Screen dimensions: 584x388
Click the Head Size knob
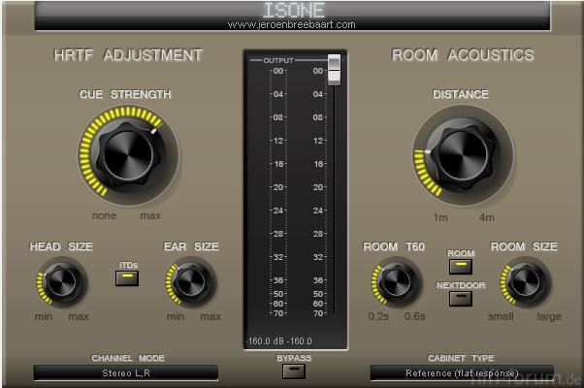coord(63,282)
